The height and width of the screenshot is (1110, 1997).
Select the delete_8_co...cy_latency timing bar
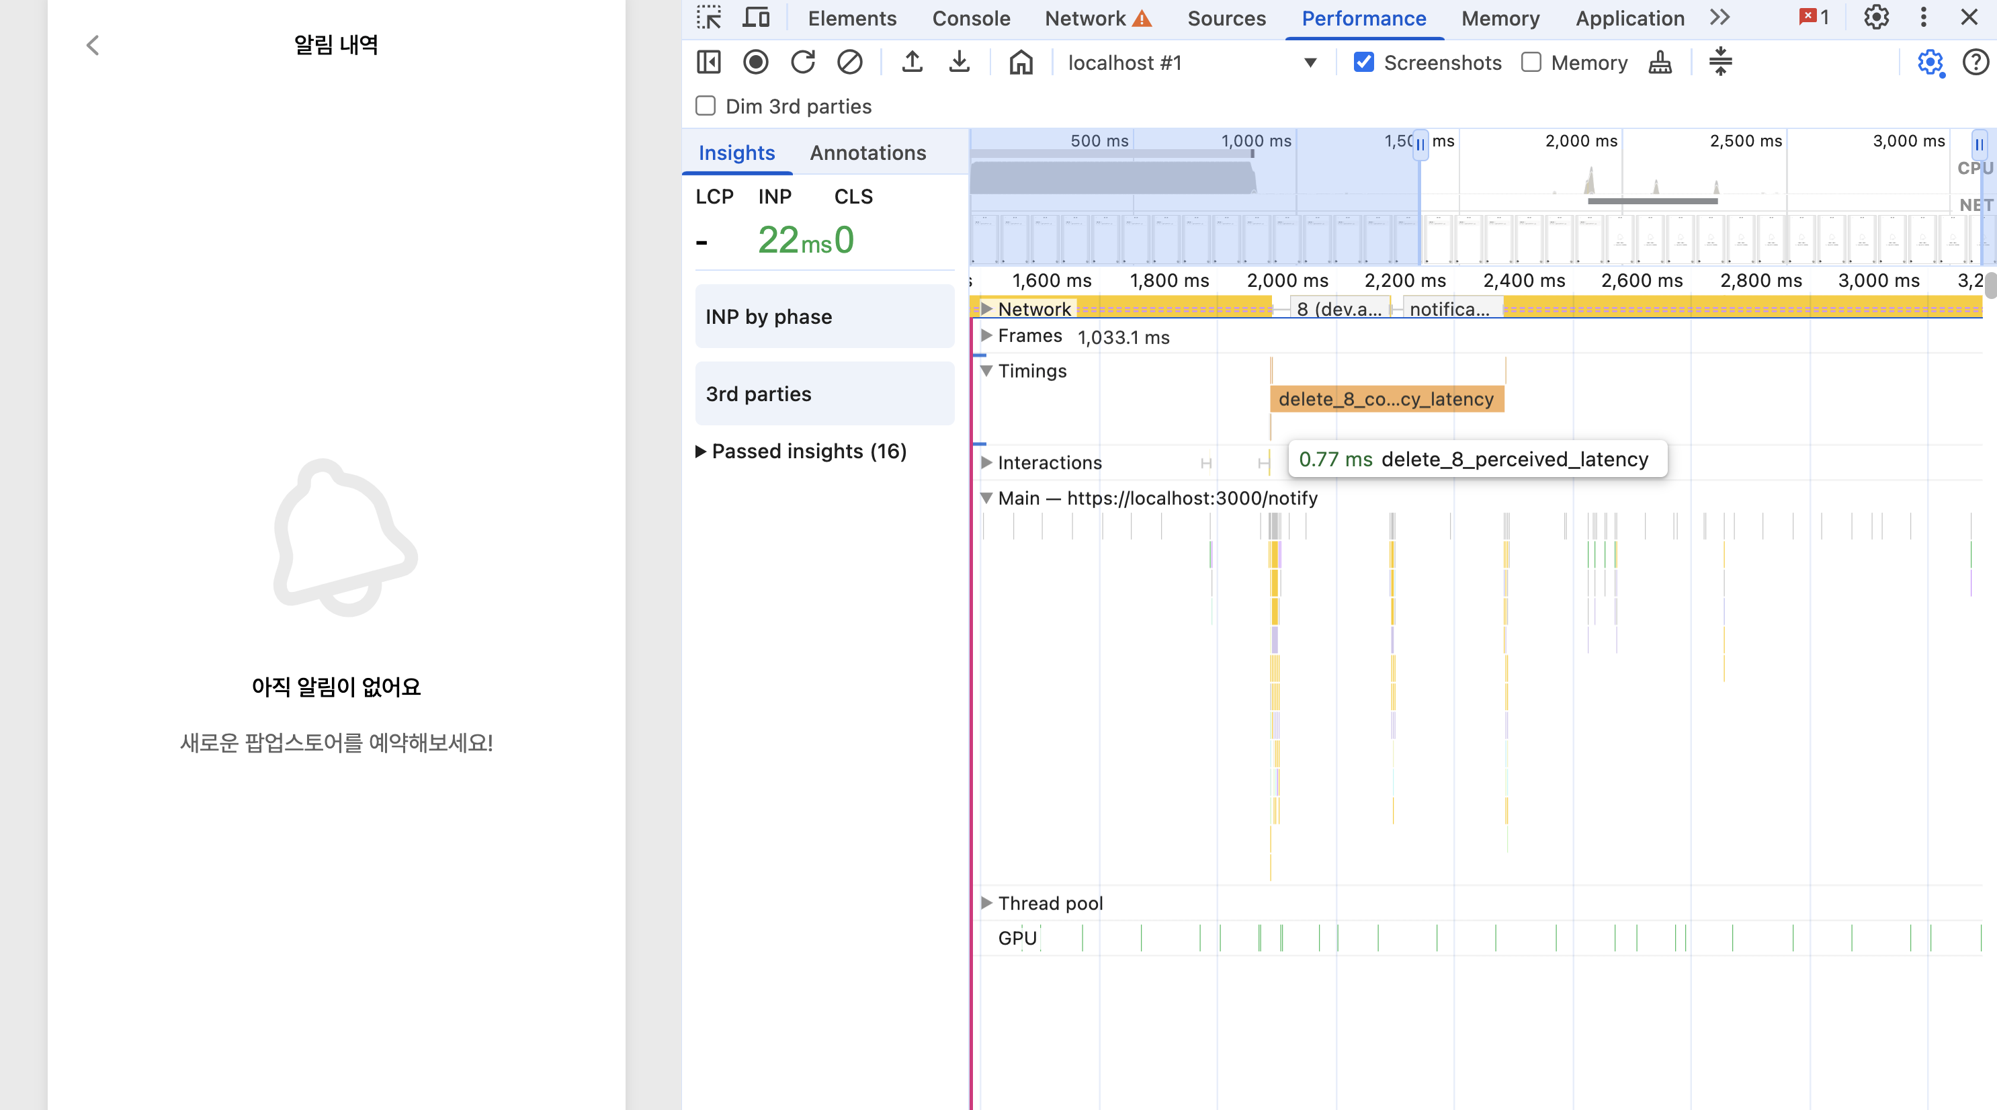point(1386,399)
